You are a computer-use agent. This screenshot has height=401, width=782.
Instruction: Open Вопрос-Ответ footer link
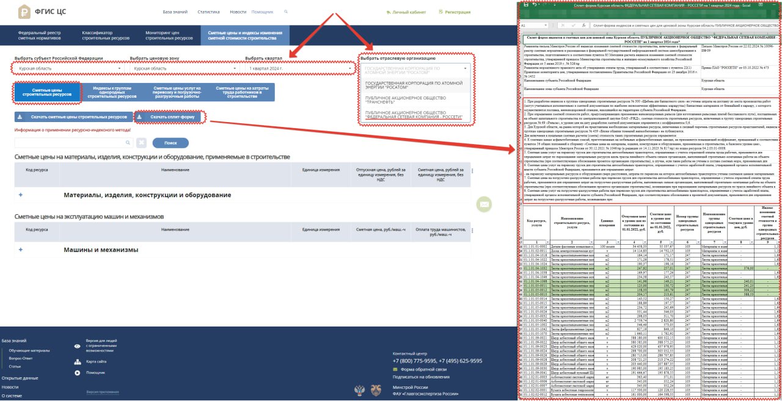[x=21, y=358]
